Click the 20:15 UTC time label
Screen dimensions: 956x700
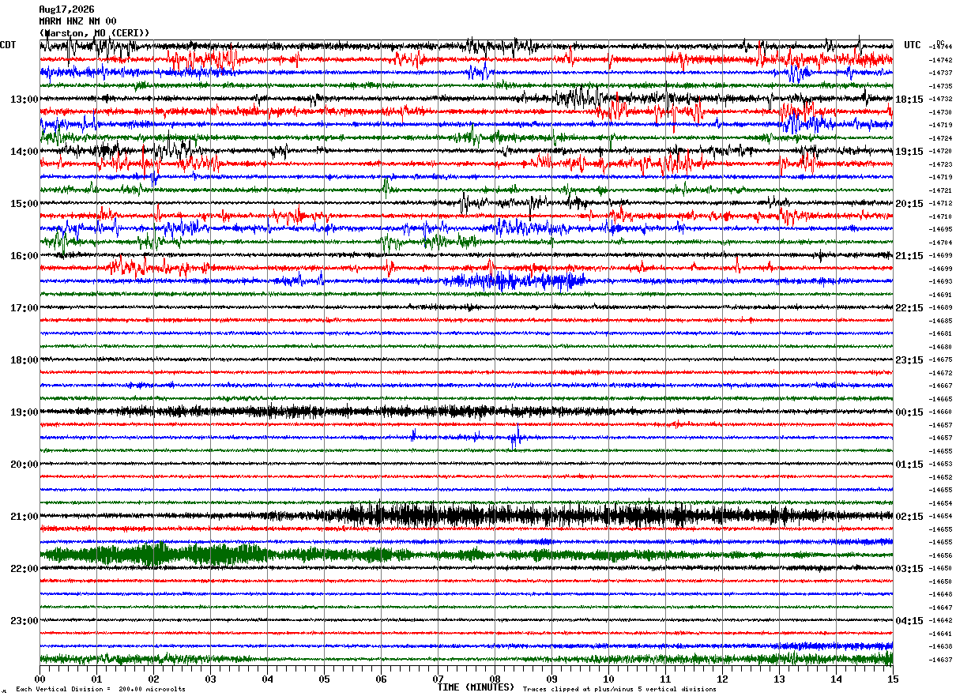[909, 204]
